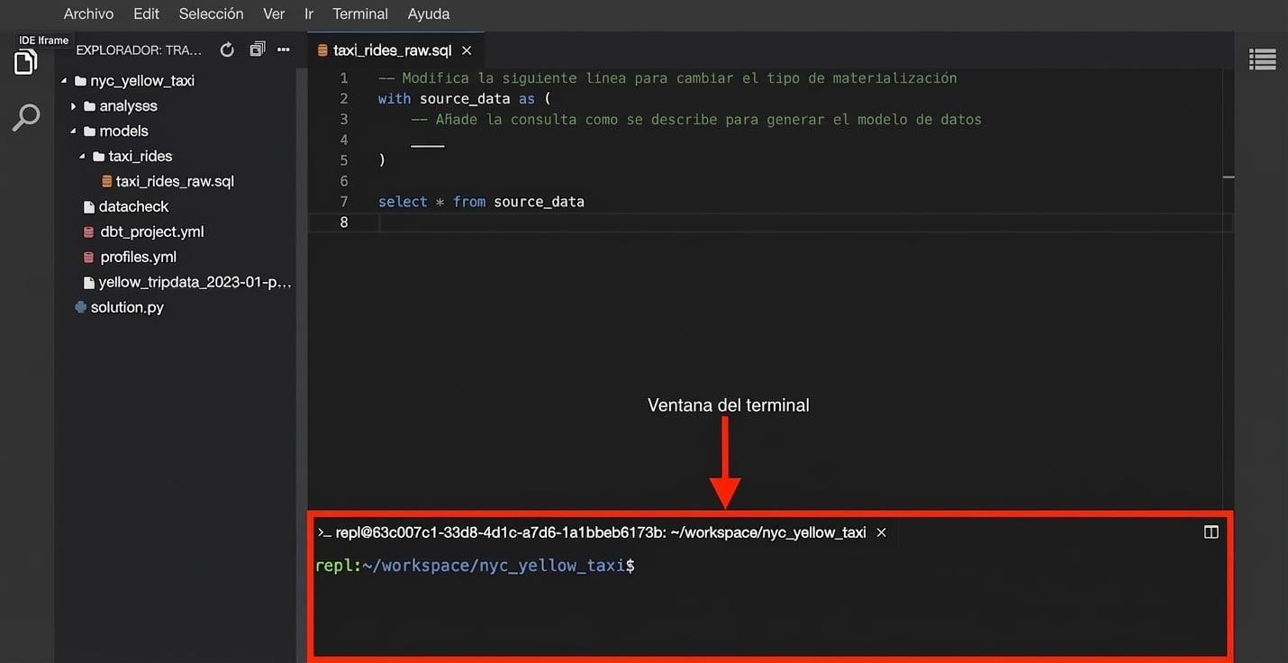Image resolution: width=1288 pixels, height=663 pixels.
Task: Click the SQL file icon on editor tab
Action: (x=322, y=50)
